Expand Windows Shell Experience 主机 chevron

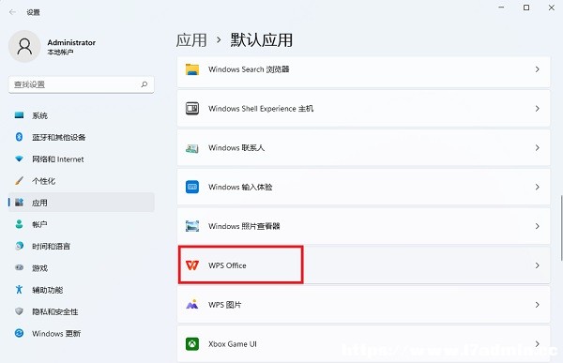coord(537,109)
